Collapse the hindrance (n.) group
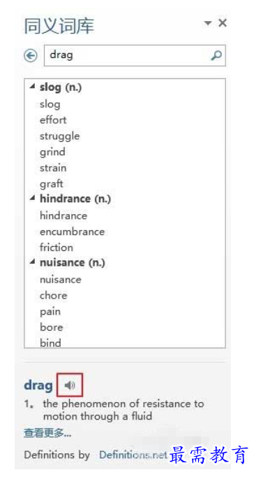The height and width of the screenshot is (477, 254). 32,199
